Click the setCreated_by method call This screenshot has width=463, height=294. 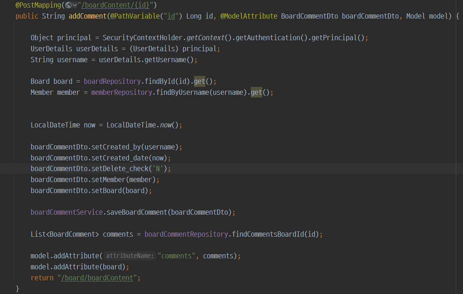tap(116, 147)
